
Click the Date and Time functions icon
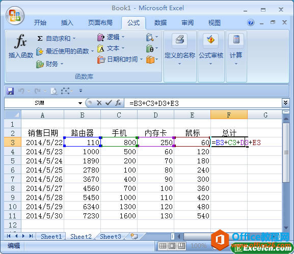[101, 60]
